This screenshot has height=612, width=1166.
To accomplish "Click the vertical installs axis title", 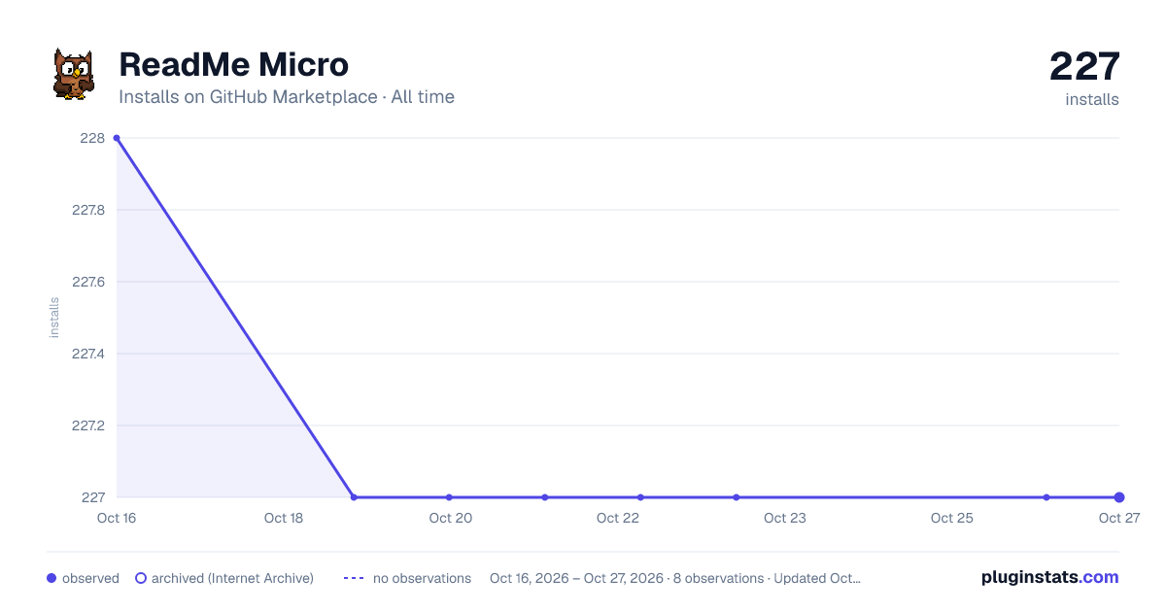I will click(x=54, y=318).
